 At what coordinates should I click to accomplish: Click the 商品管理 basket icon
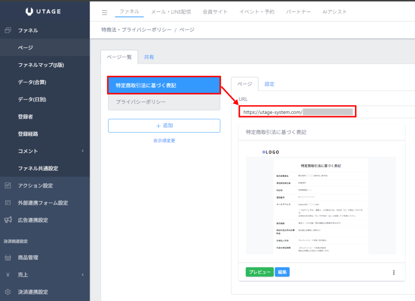8,258
